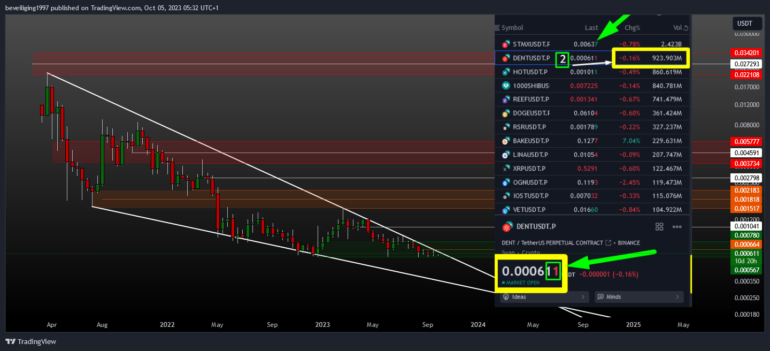Click the TradingView logo at bottom left

click(x=30, y=341)
